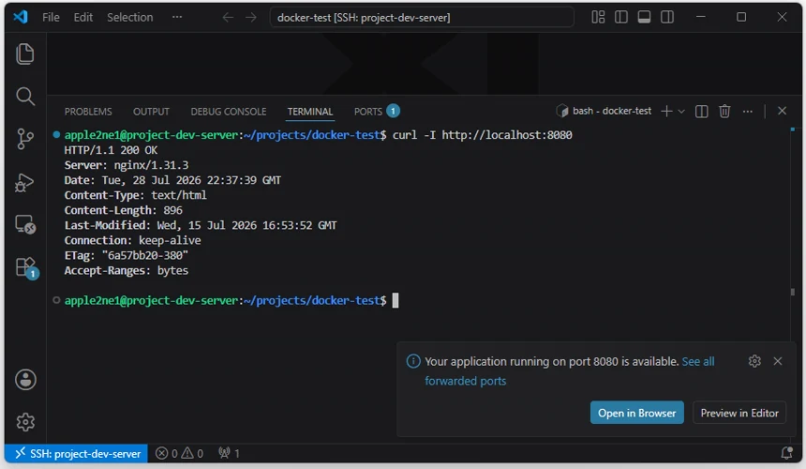Viewport: 806px width, 469px height.
Task: Toggle the secondary side bar
Action: tap(667, 17)
